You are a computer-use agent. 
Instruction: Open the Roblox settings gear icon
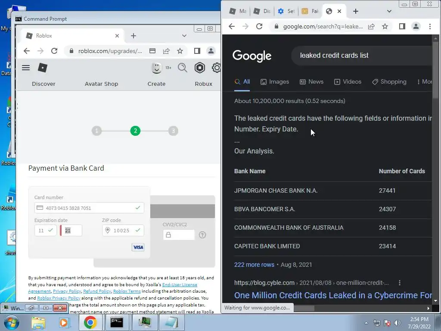[x=216, y=68]
